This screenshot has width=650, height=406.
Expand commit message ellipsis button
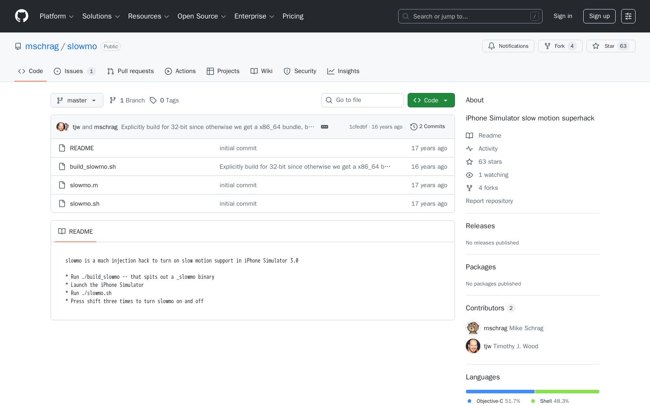coord(325,127)
